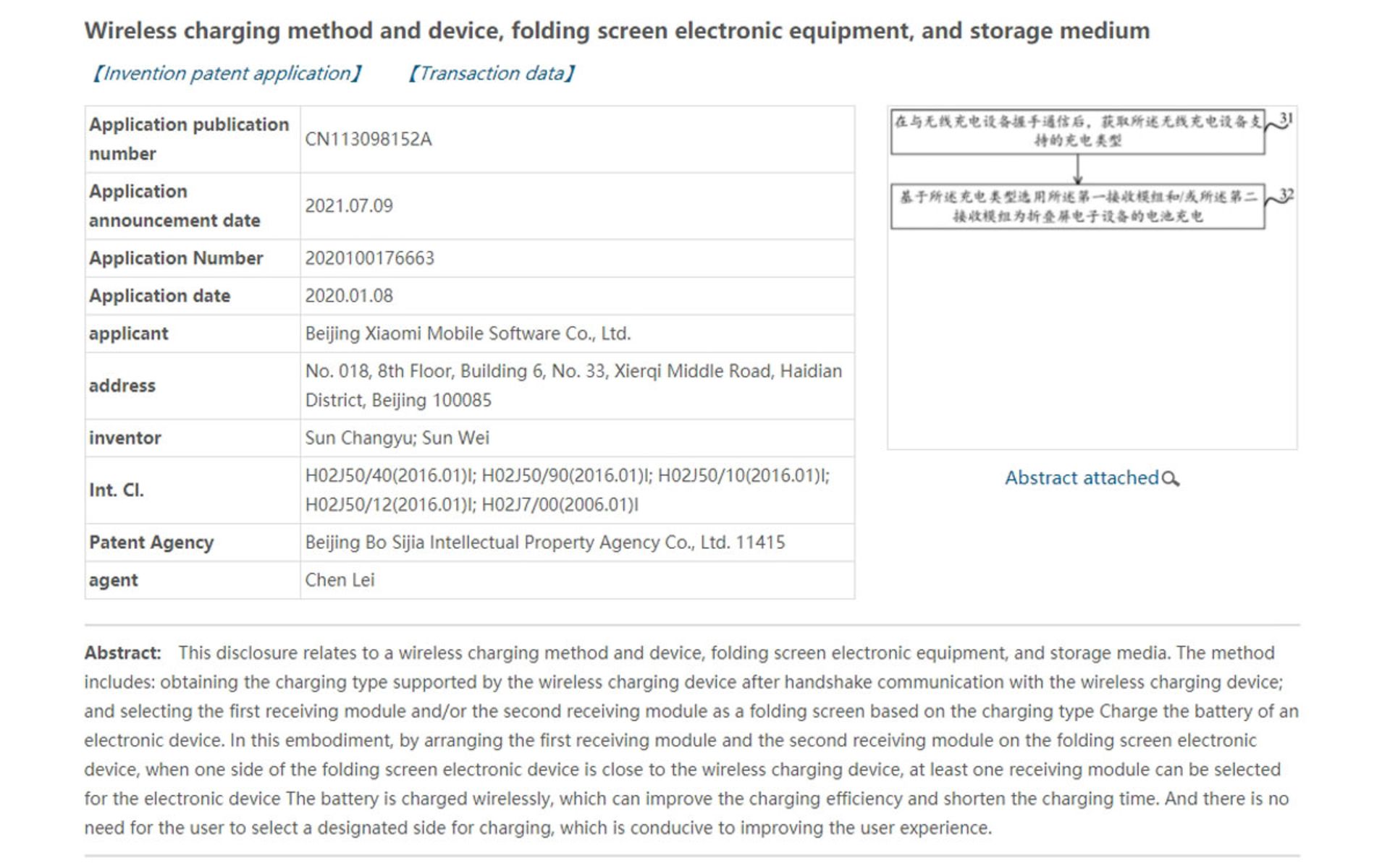
Task: Click inventor names Sun Changyu; Sun Wei
Action: [x=397, y=438]
